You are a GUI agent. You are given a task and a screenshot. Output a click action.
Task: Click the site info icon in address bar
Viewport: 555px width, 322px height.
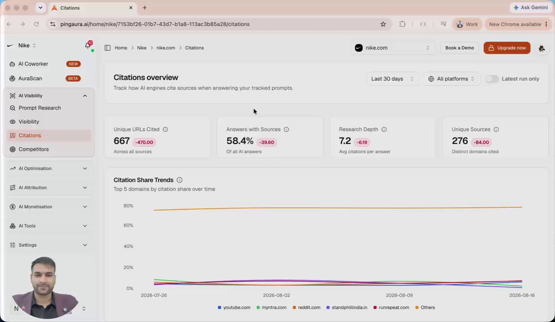tap(53, 24)
